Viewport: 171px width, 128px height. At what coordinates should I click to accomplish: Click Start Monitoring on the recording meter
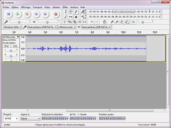tap(123, 12)
